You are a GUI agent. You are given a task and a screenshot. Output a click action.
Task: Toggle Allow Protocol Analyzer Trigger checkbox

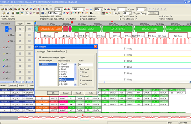click(x=40, y=57)
